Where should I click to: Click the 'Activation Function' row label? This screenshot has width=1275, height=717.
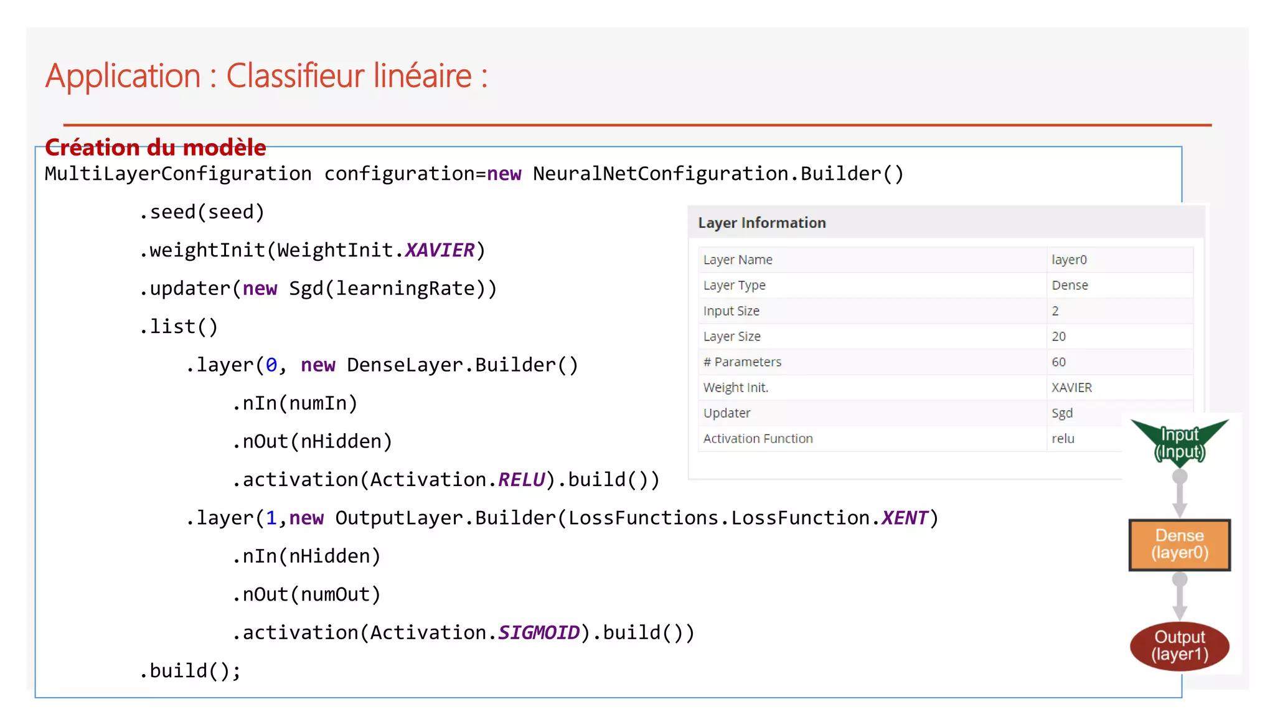758,438
